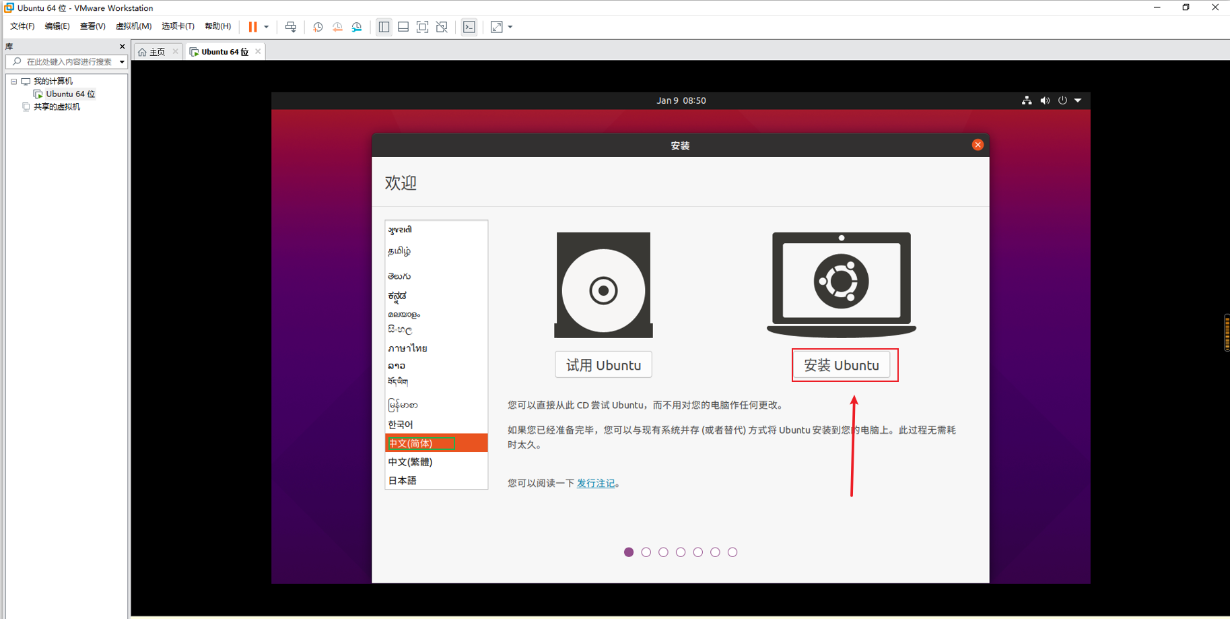1230x619 pixels.
Task: Click the 试用 Ubuntu button
Action: click(x=603, y=364)
